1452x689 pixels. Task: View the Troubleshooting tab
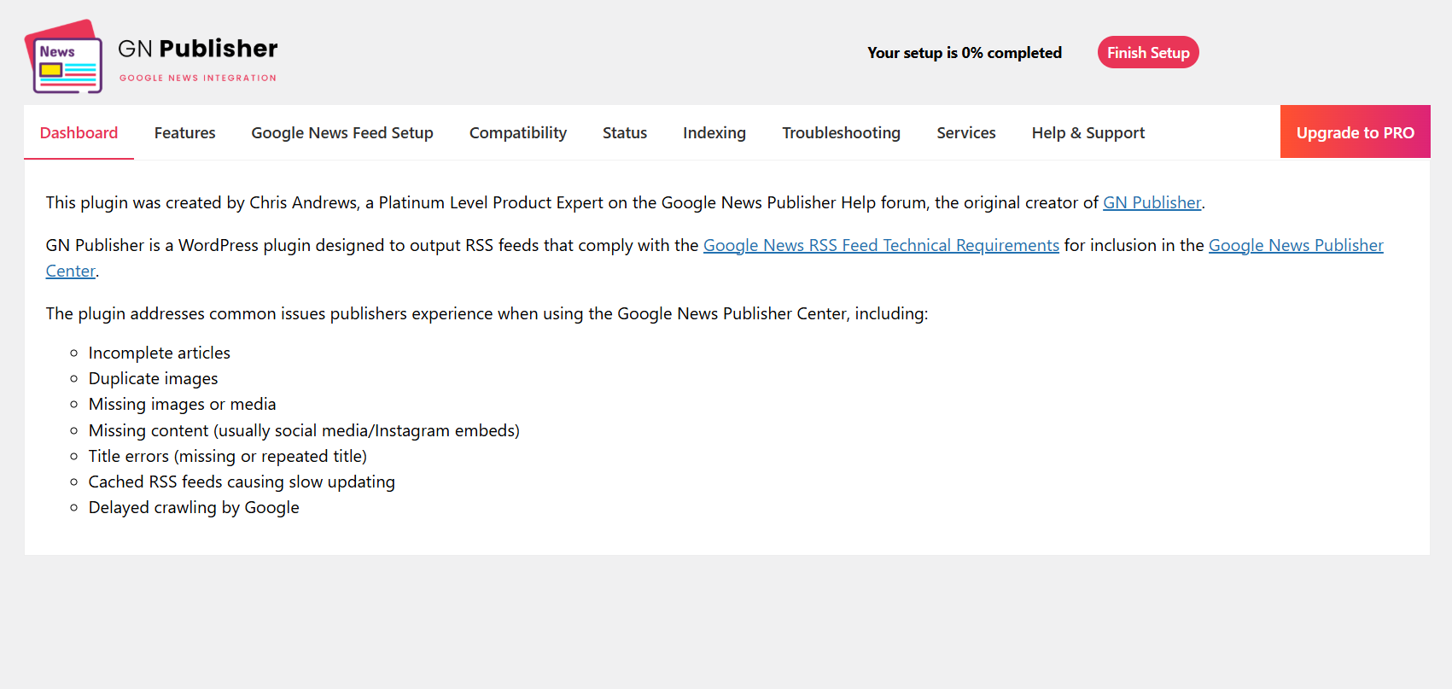[x=841, y=132]
